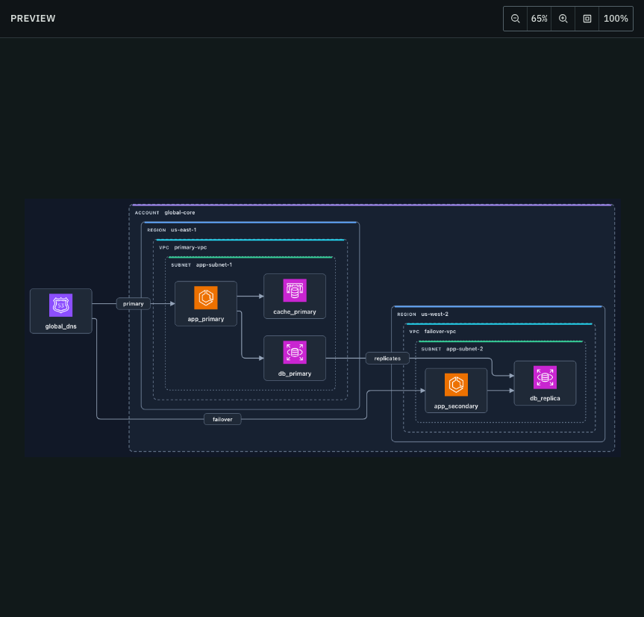This screenshot has width=644, height=617.
Task: Click the failover edge label
Action: tap(222, 419)
